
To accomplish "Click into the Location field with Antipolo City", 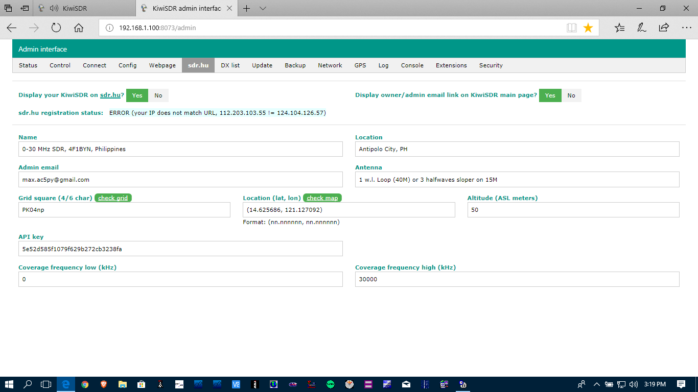I will (x=517, y=149).
